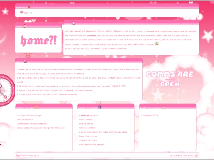
Task: Click the apple icon above the home box
Action: (x=25, y=26)
